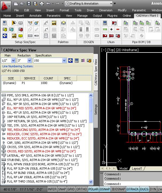Click the red 113 flag icon in LNum
The width and height of the screenshot is (162, 193).
click(x=111, y=36)
